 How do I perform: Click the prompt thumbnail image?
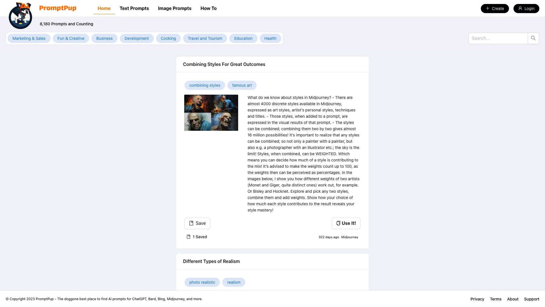pos(211,113)
